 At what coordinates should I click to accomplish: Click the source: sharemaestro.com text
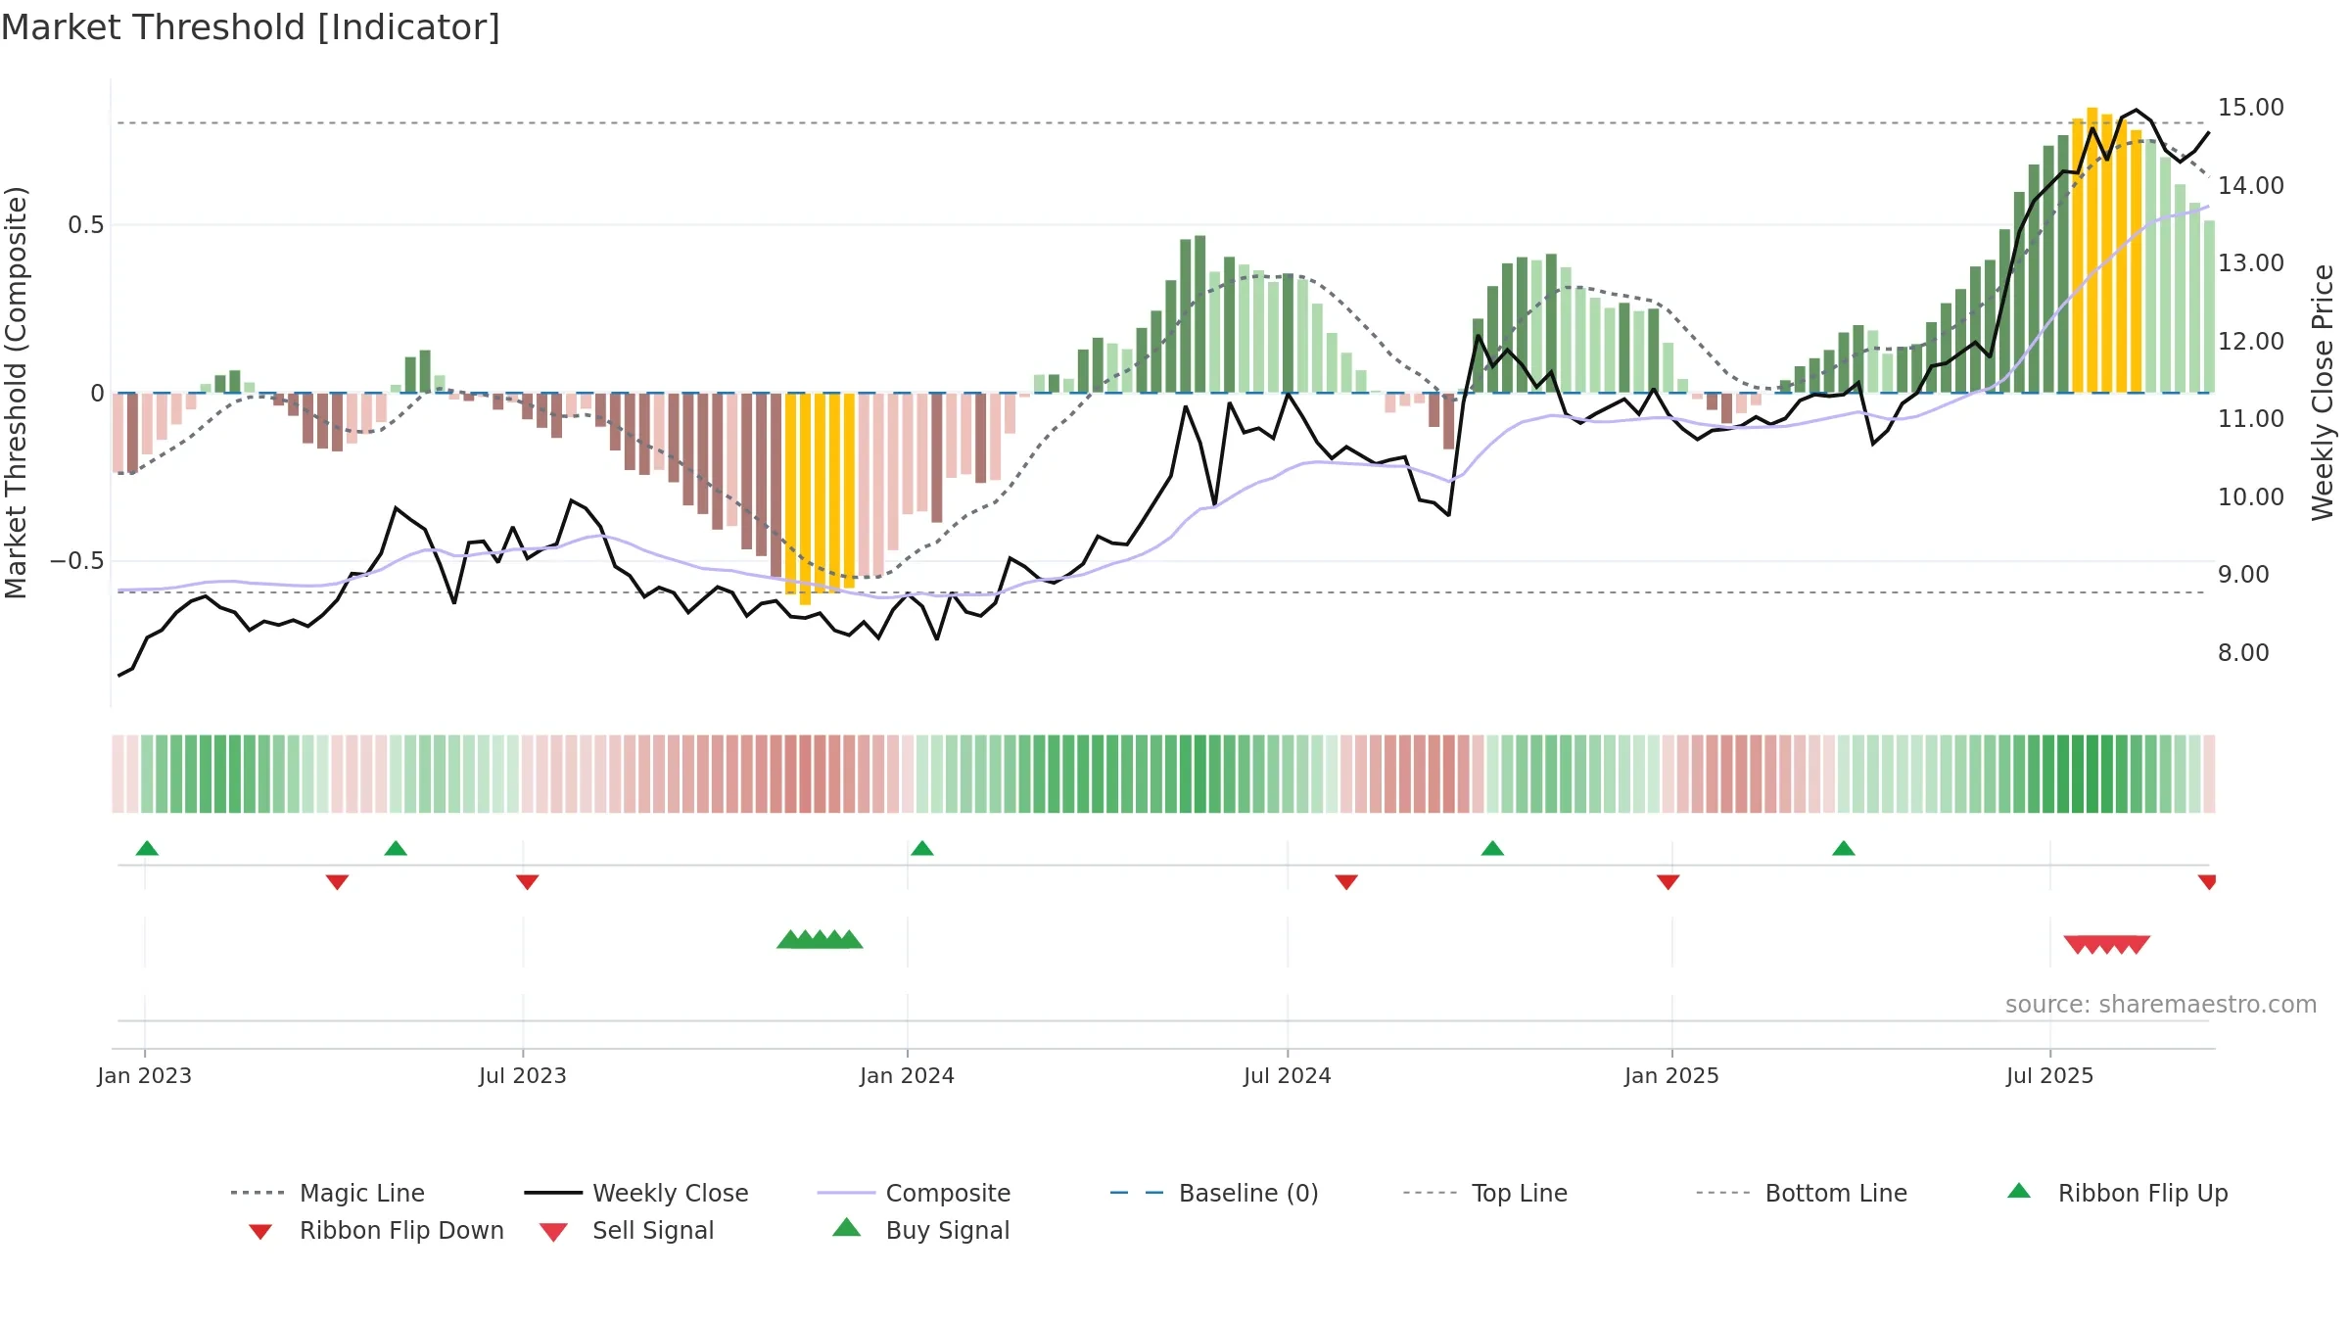click(x=2161, y=1005)
